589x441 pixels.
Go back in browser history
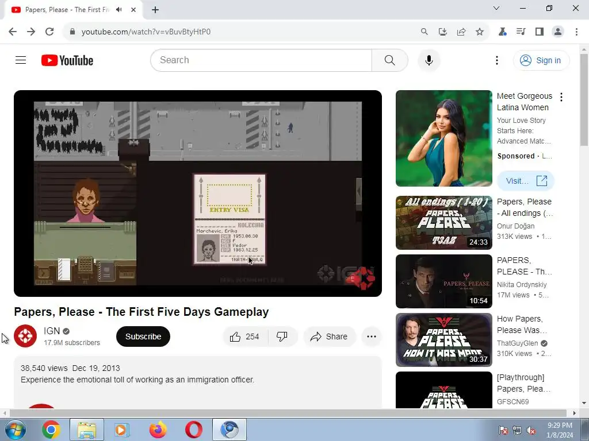(x=13, y=32)
